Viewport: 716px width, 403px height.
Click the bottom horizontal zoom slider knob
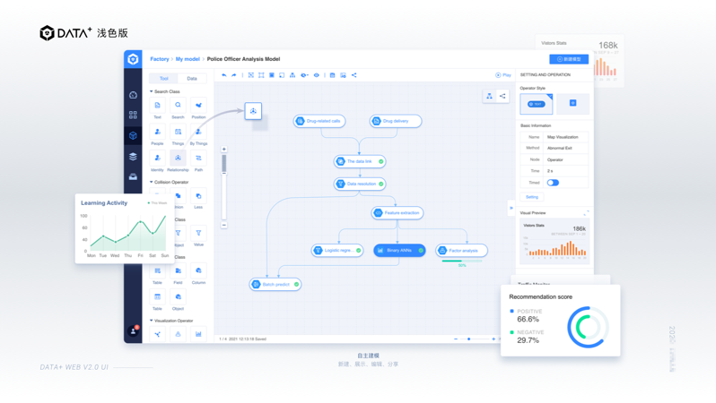pyautogui.click(x=468, y=339)
